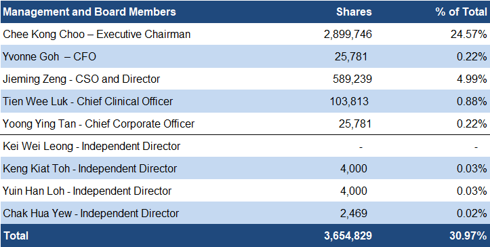
Task: Click Jieming Zeng - CSO and Director
Action: (81, 79)
